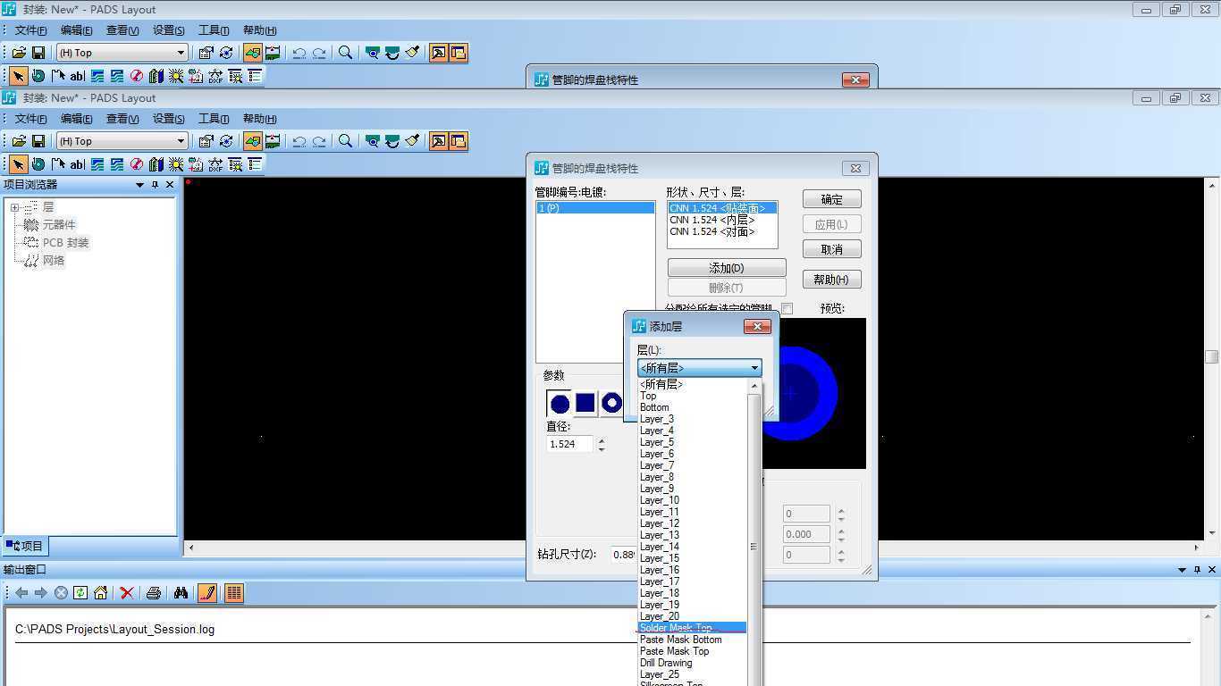The height and width of the screenshot is (686, 1221).
Task: Click the 添加(D) button
Action: pos(727,268)
